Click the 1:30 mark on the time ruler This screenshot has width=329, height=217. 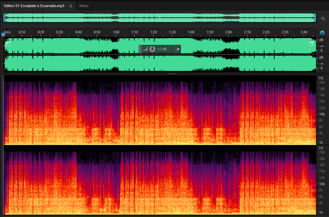(172, 32)
